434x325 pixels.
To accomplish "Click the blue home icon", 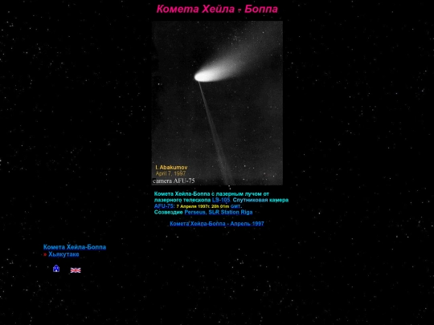I will click(x=56, y=268).
